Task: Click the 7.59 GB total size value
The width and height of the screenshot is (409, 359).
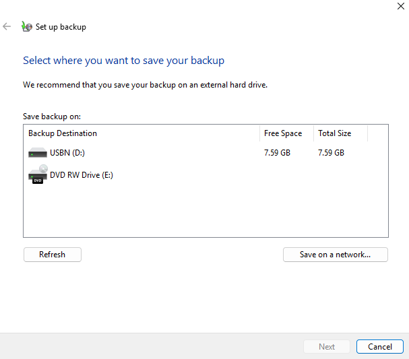Action: (x=331, y=153)
